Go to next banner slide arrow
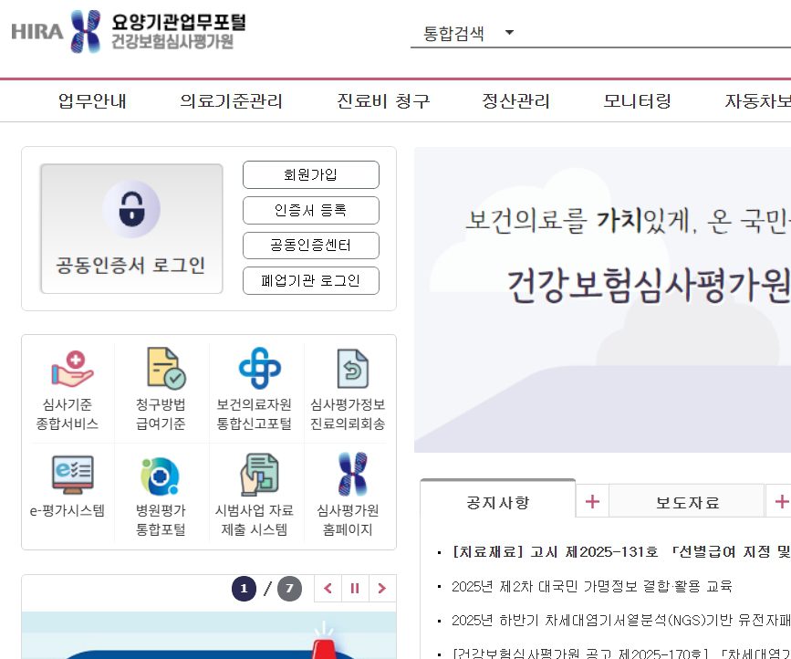The width and height of the screenshot is (791, 659). 382,589
